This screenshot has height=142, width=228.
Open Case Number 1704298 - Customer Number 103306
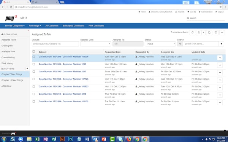[63, 57]
